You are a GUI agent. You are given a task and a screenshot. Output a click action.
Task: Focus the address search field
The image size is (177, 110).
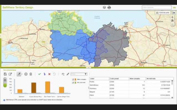(x=157, y=7)
